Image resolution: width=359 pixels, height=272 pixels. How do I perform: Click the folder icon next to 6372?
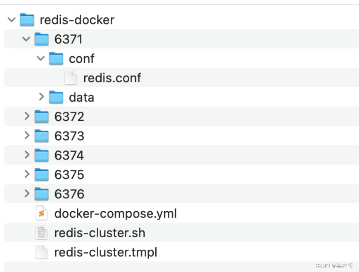coord(42,116)
